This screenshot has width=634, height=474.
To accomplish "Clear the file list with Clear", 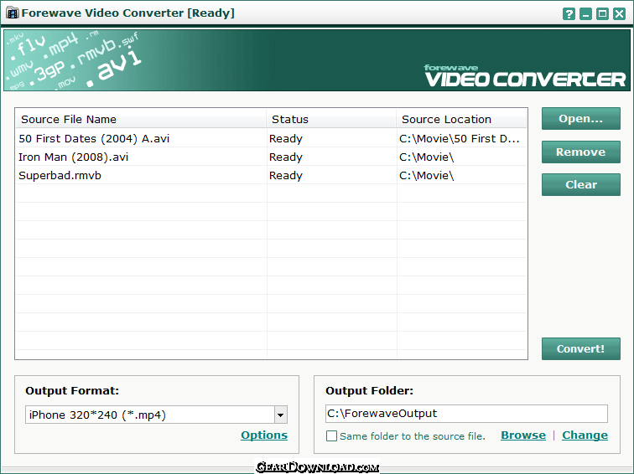I will point(580,184).
